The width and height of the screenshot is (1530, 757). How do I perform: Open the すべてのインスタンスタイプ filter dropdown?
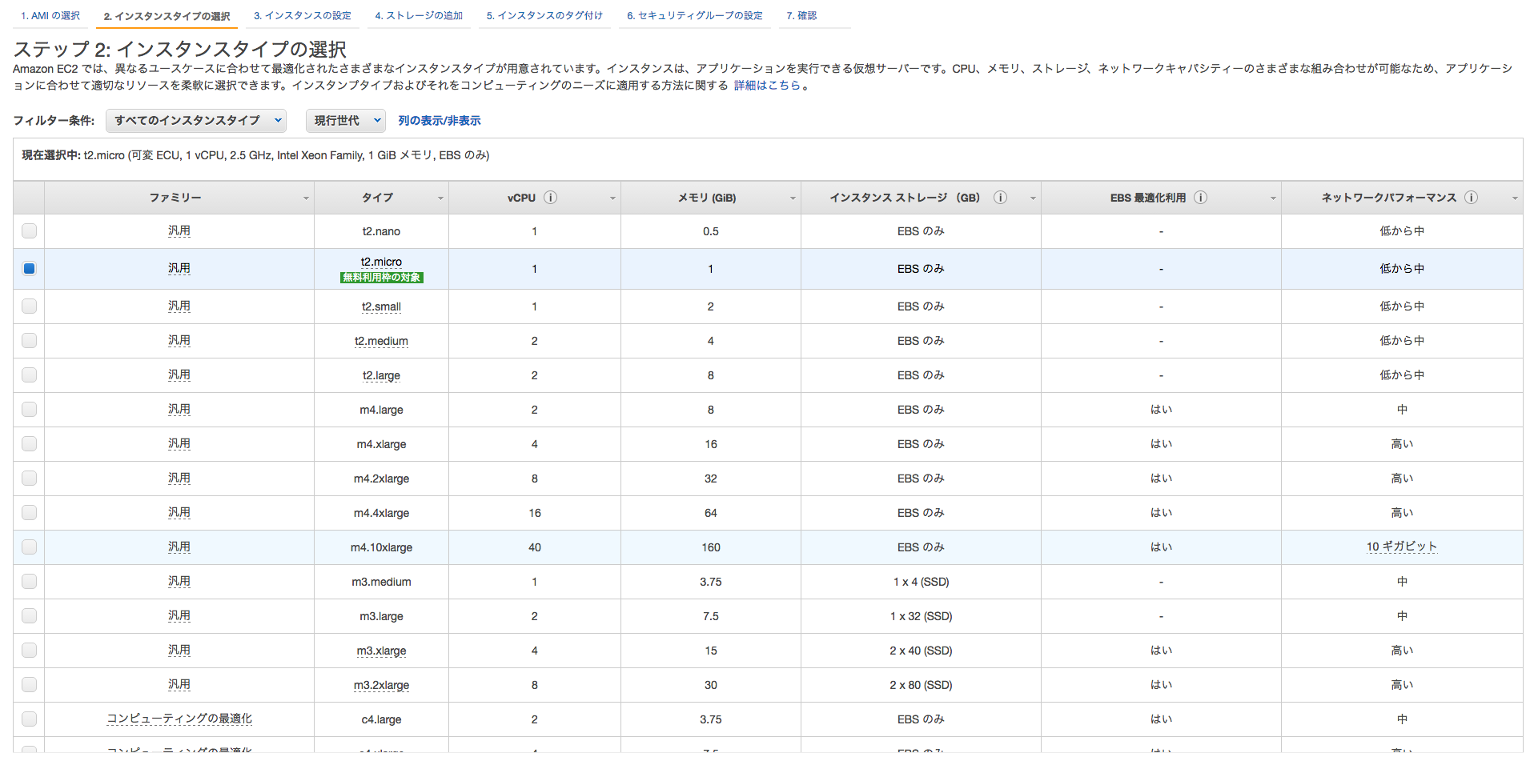point(196,120)
